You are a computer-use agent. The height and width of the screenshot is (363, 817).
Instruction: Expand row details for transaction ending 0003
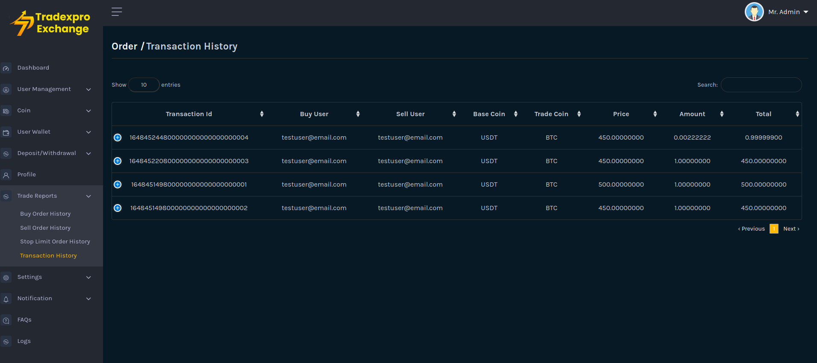[x=118, y=161]
